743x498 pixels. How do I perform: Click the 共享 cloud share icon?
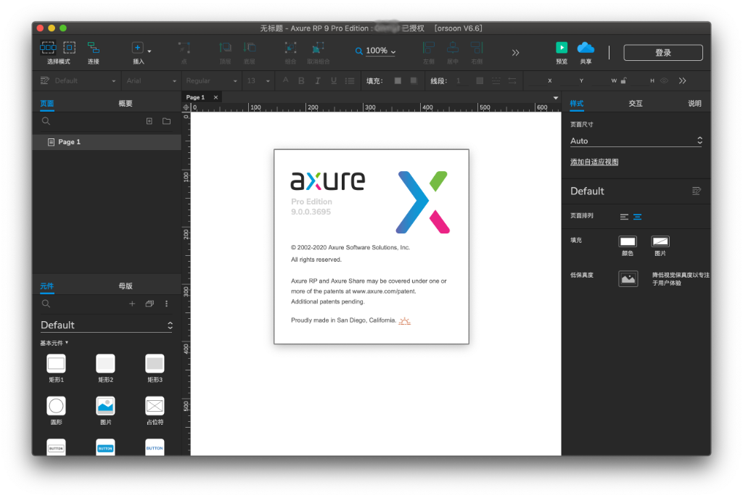click(586, 47)
